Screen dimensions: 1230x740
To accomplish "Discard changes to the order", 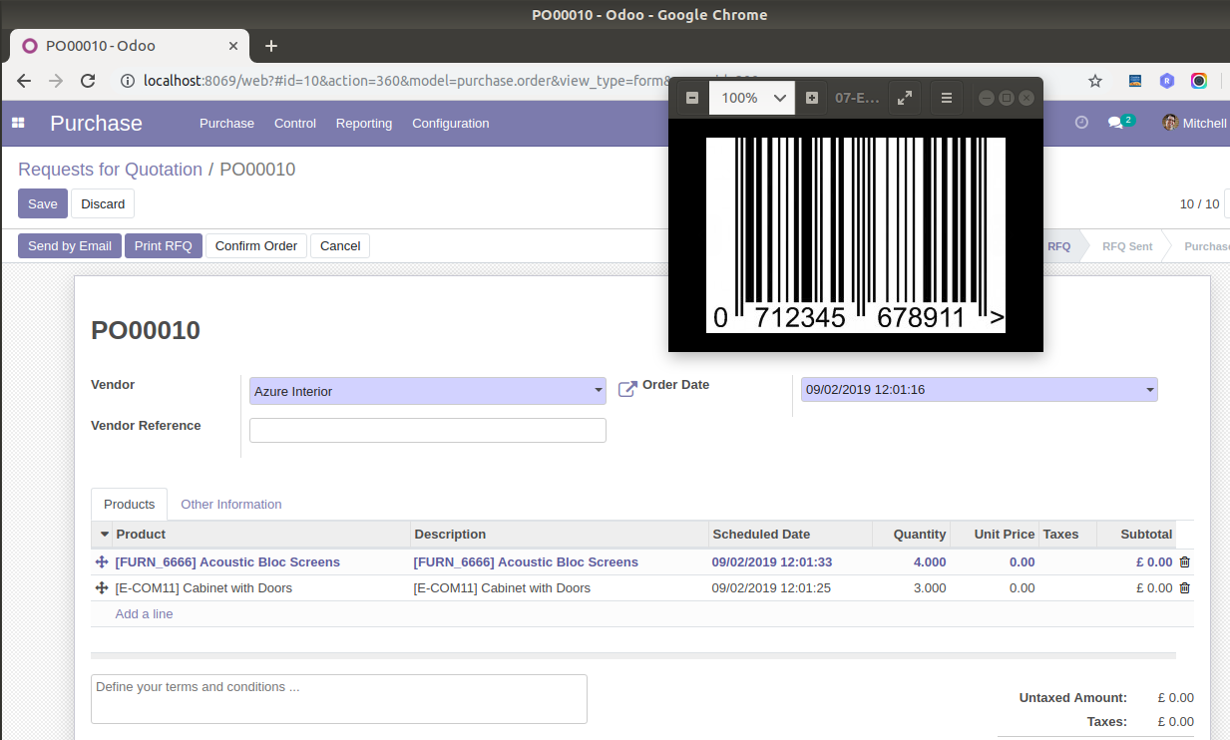I will pos(103,203).
